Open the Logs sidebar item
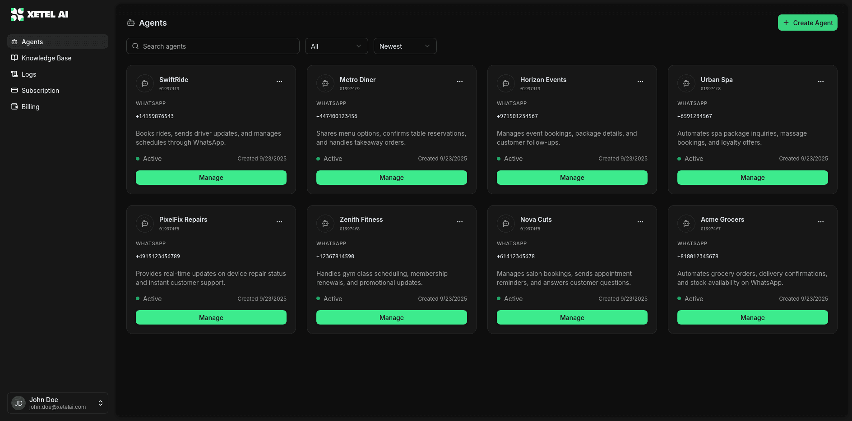Viewport: 852px width, 421px height. click(x=29, y=74)
